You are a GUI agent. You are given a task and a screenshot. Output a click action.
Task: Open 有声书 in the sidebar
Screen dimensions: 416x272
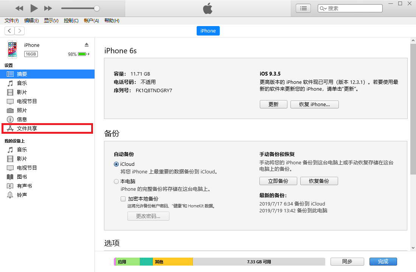(x=47, y=186)
